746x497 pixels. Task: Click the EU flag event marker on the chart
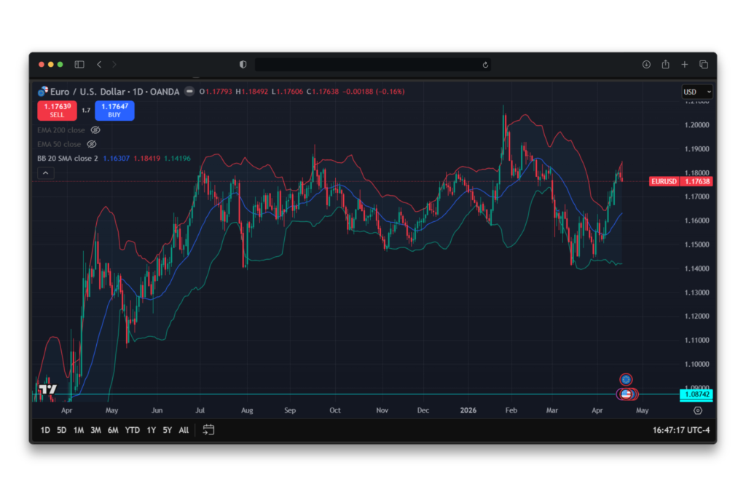pos(625,378)
